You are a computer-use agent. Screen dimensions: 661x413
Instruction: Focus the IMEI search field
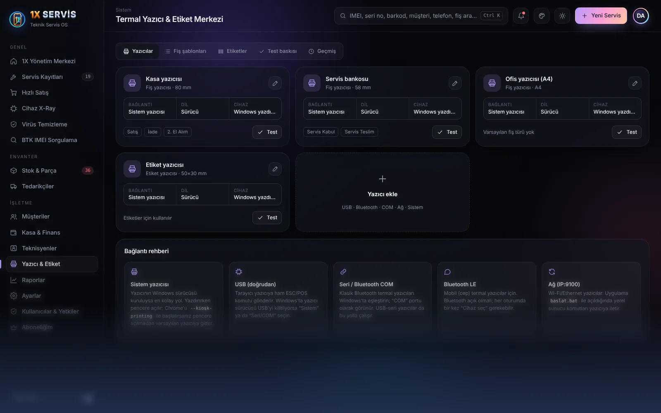[x=421, y=16]
